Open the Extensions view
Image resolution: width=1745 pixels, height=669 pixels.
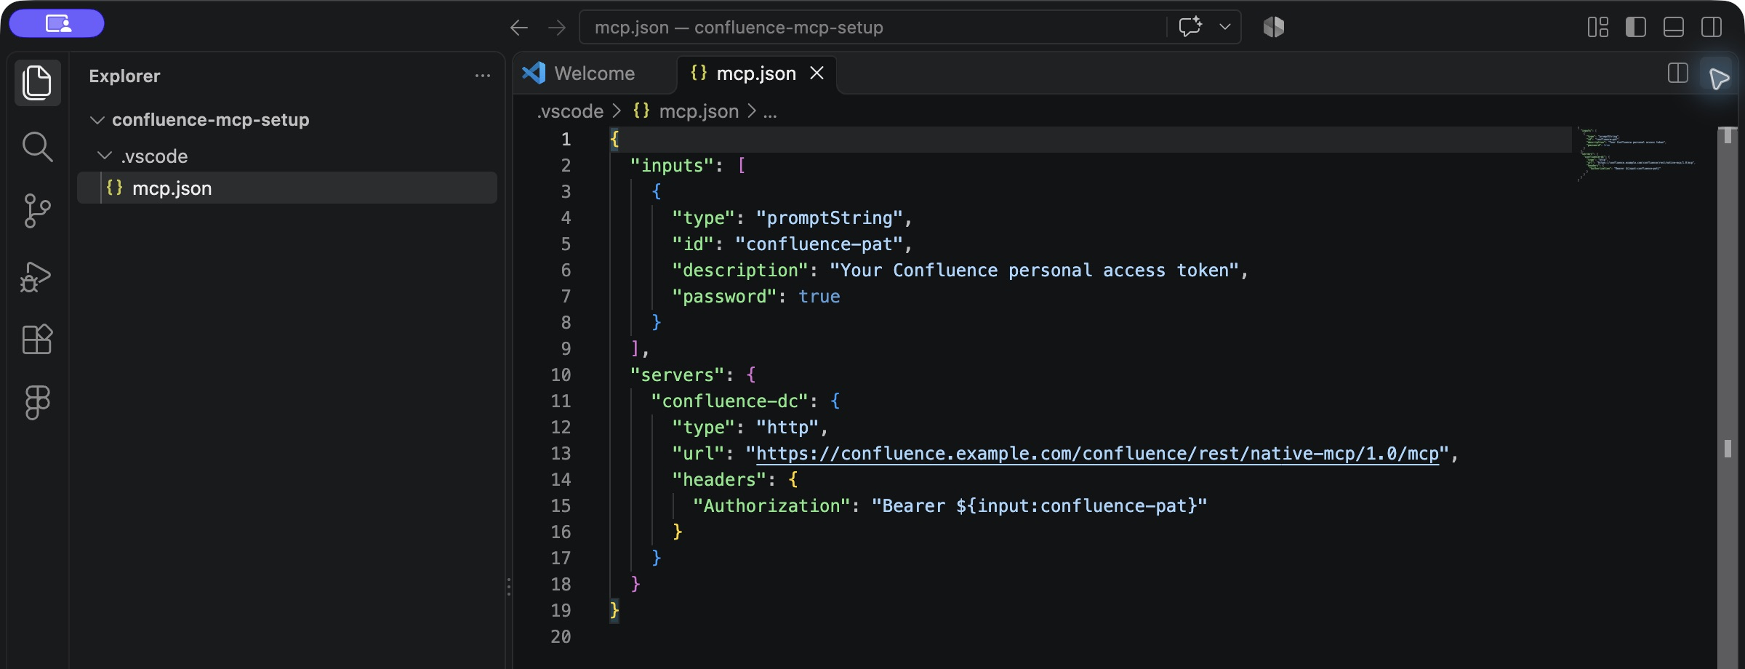point(37,339)
